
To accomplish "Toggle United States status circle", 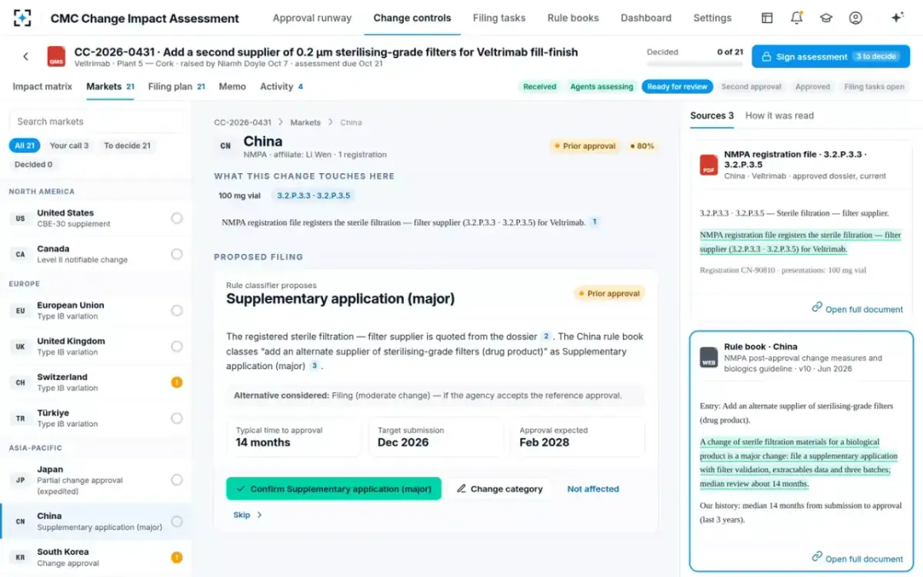I will pyautogui.click(x=177, y=218).
